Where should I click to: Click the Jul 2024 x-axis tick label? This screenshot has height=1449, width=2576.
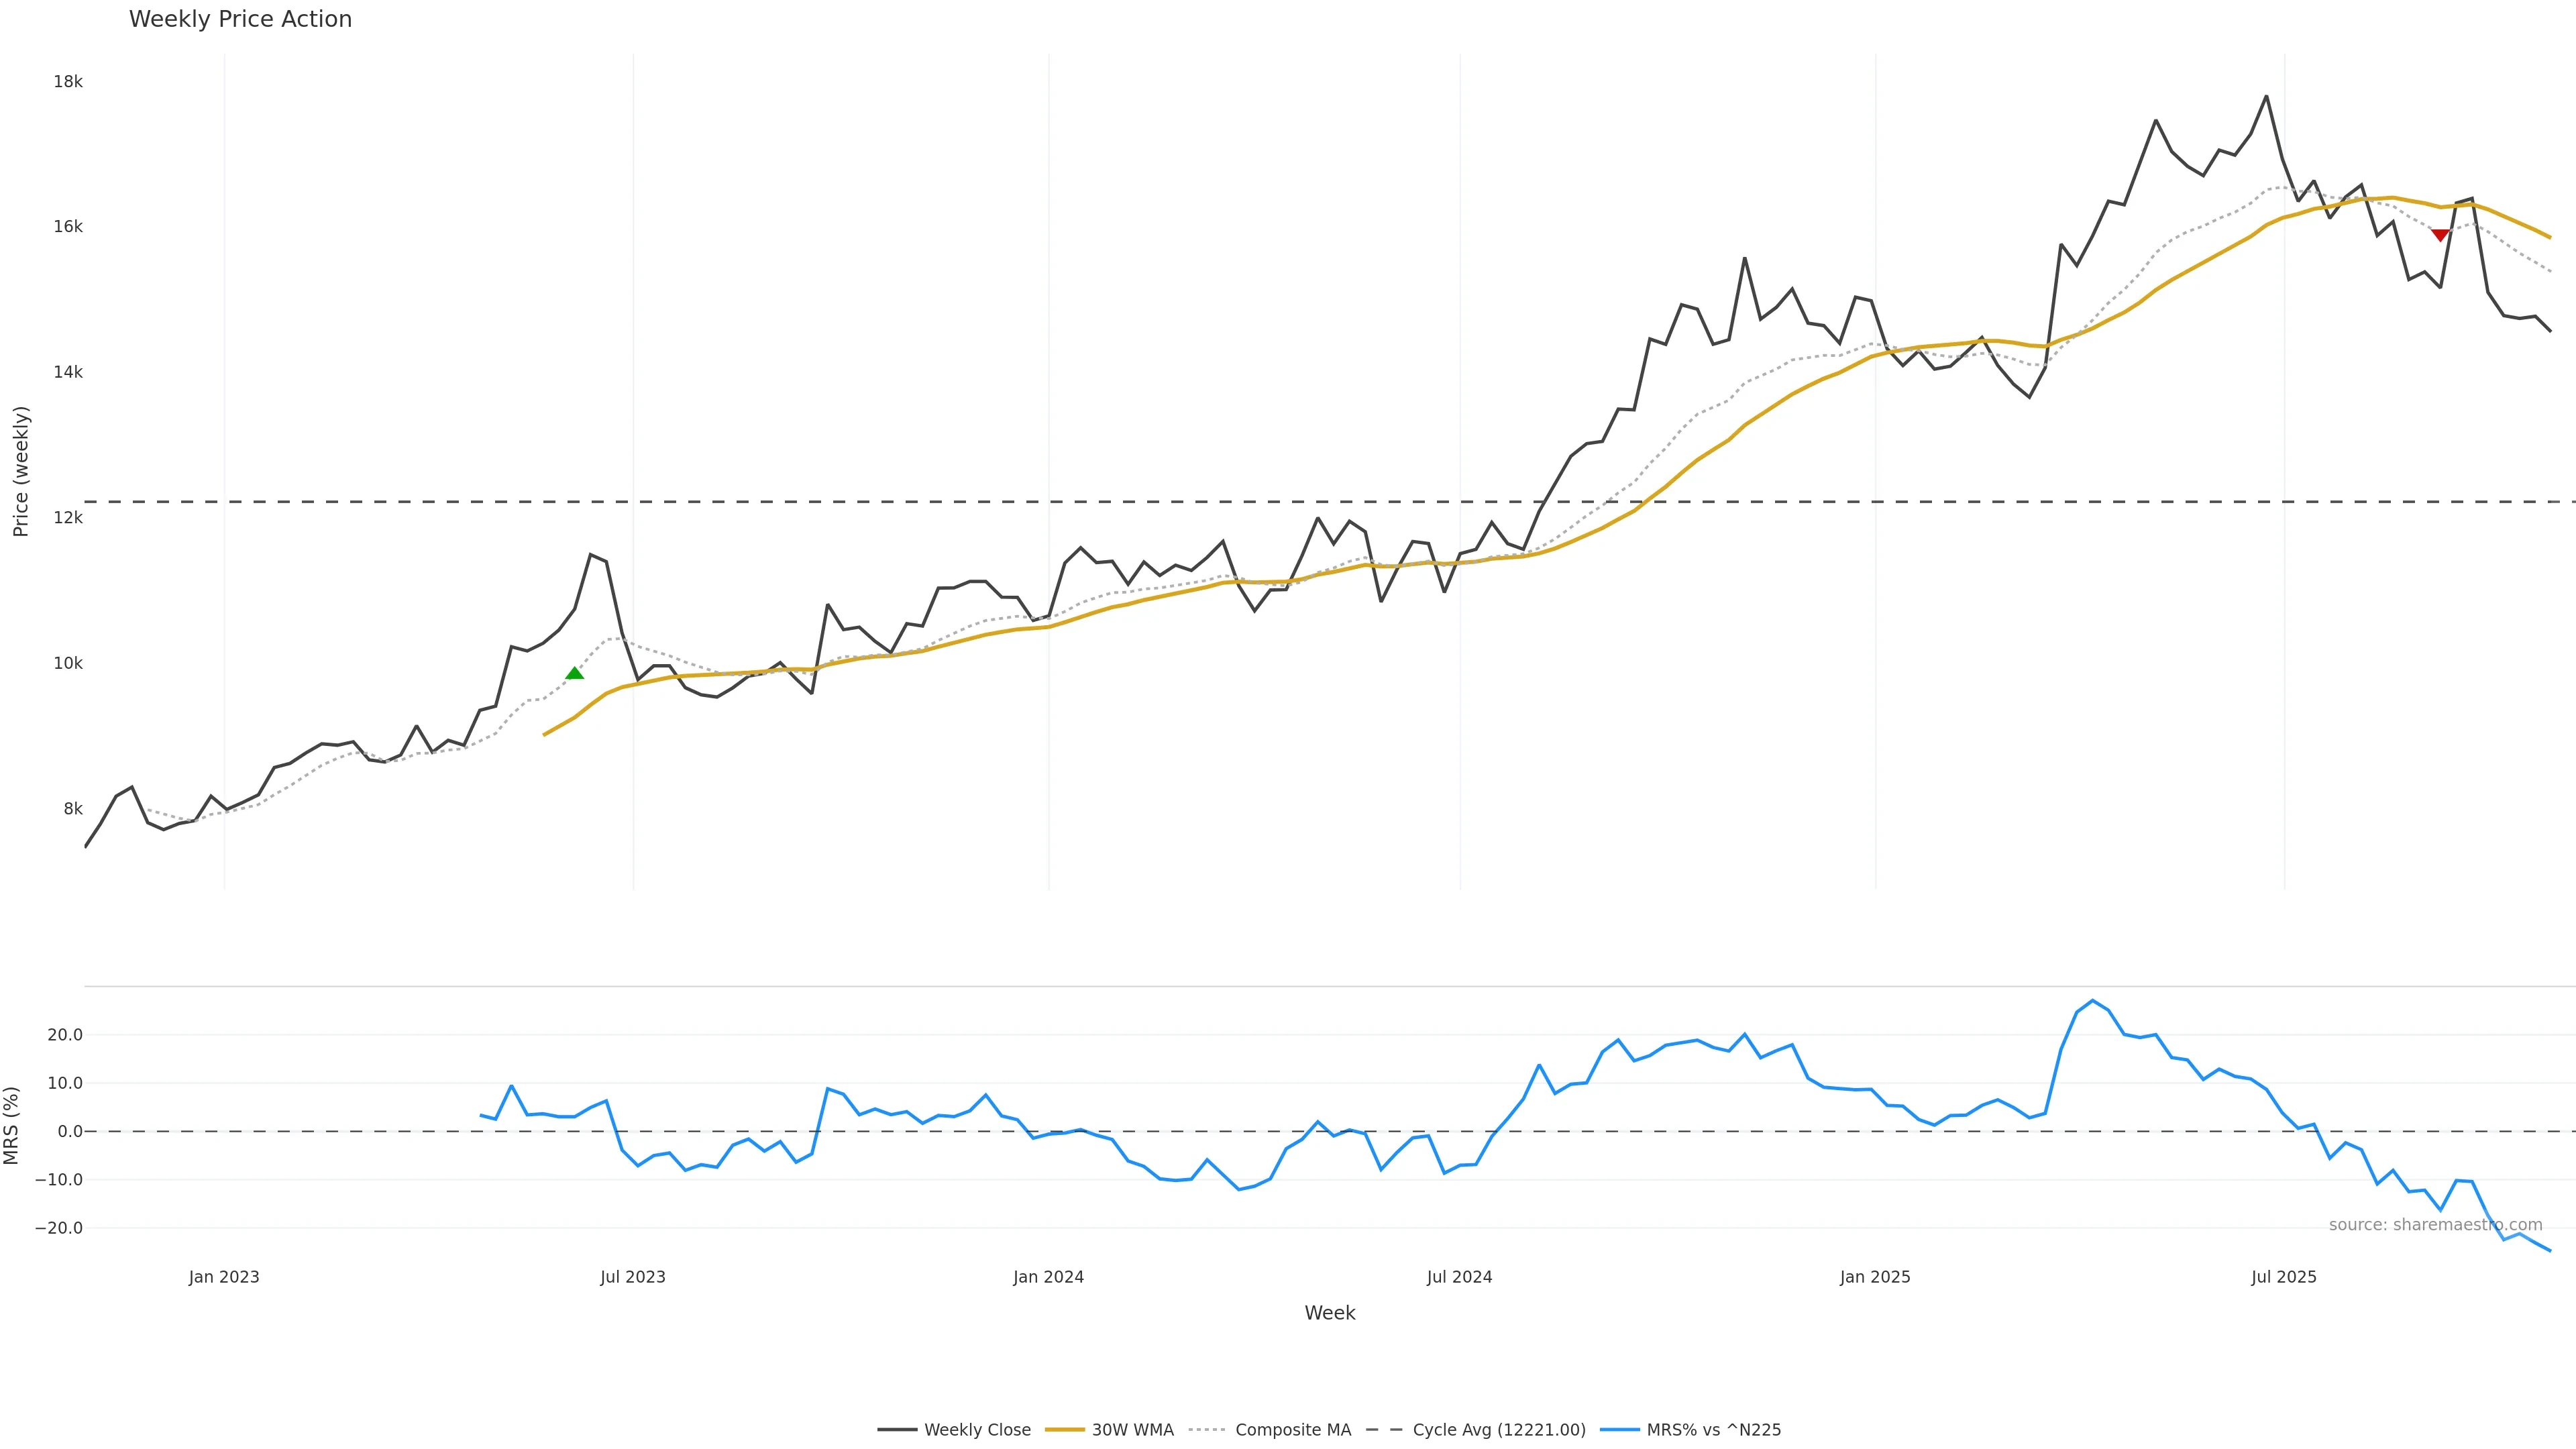coord(1459,1277)
